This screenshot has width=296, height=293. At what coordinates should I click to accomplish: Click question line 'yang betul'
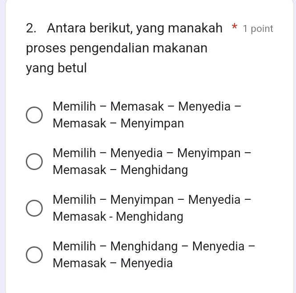[56, 68]
